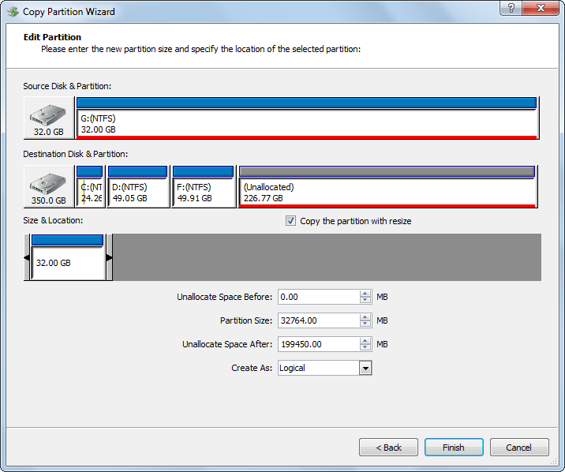
Task: Click the Destination Disk & Partition label
Action: (x=75, y=154)
